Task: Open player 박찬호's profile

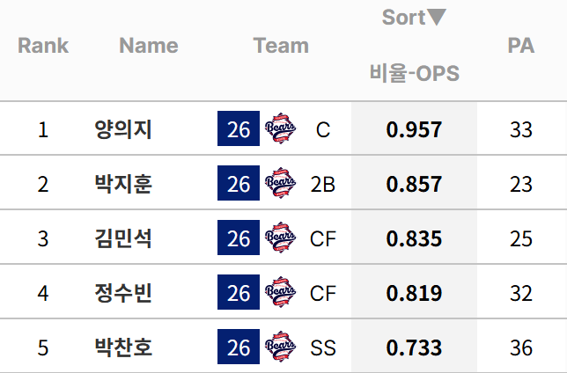Action: [x=123, y=347]
